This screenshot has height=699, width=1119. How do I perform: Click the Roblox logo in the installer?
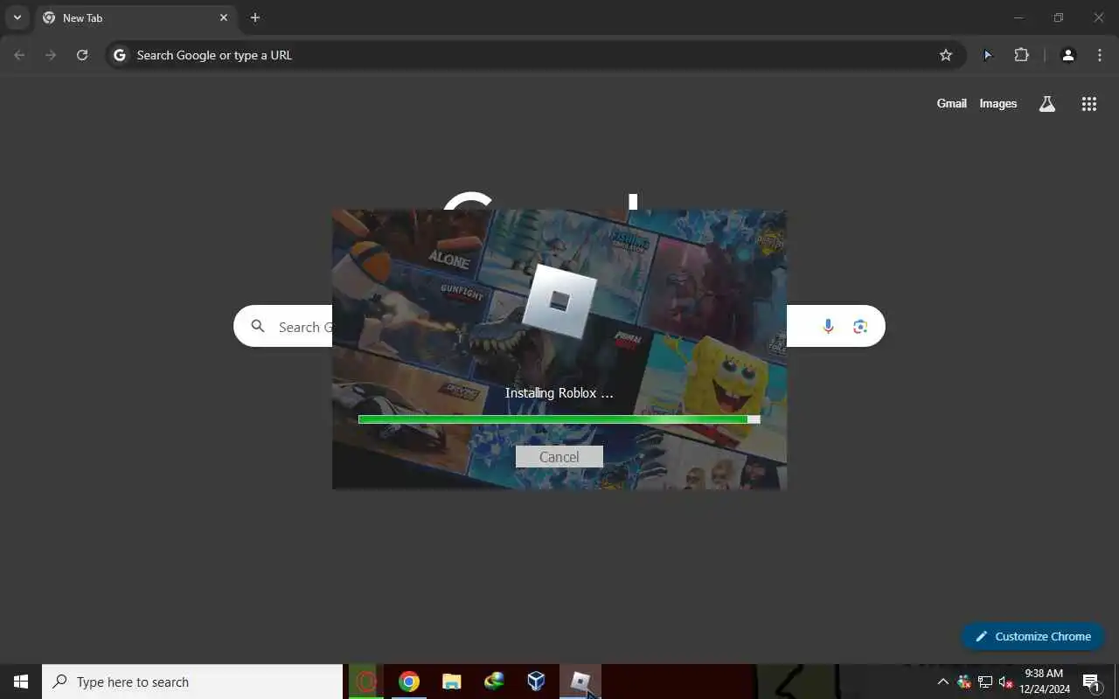pos(559,301)
